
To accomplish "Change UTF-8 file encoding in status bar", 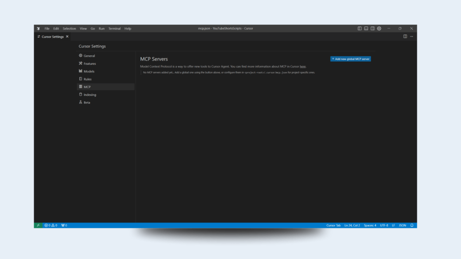I will (384, 225).
